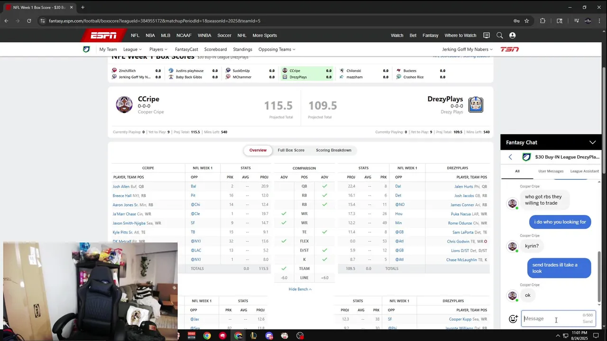Screen dimensions: 607x341
Task: Open Breece Hall player link
Action: [x=122, y=196]
